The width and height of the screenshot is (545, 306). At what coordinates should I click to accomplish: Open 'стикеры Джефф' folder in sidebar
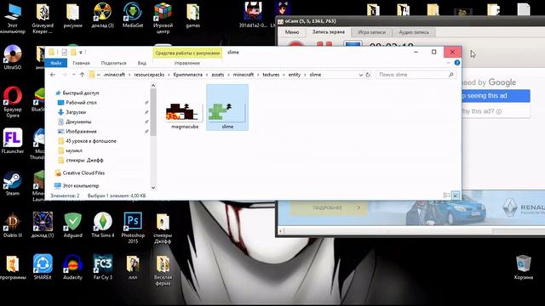pyautogui.click(x=84, y=161)
